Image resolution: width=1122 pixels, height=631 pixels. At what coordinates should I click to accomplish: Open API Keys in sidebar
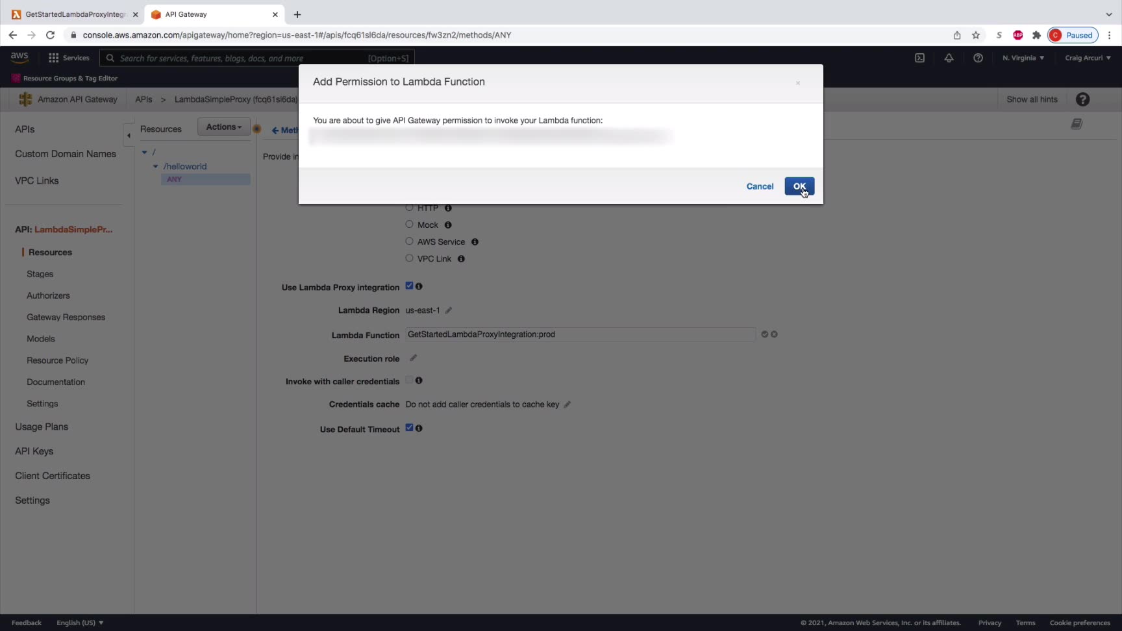click(x=34, y=451)
